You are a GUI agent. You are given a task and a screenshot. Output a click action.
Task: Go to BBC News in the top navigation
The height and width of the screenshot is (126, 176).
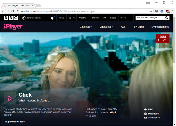pyautogui.click(x=61, y=18)
